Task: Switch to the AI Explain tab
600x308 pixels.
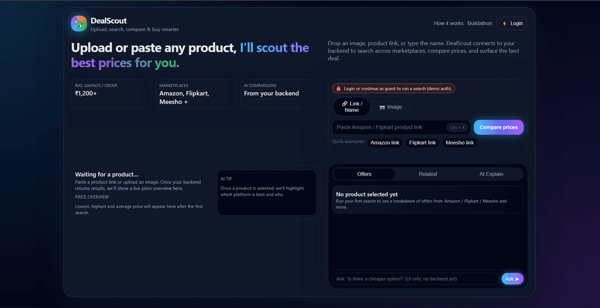Action: 491,174
